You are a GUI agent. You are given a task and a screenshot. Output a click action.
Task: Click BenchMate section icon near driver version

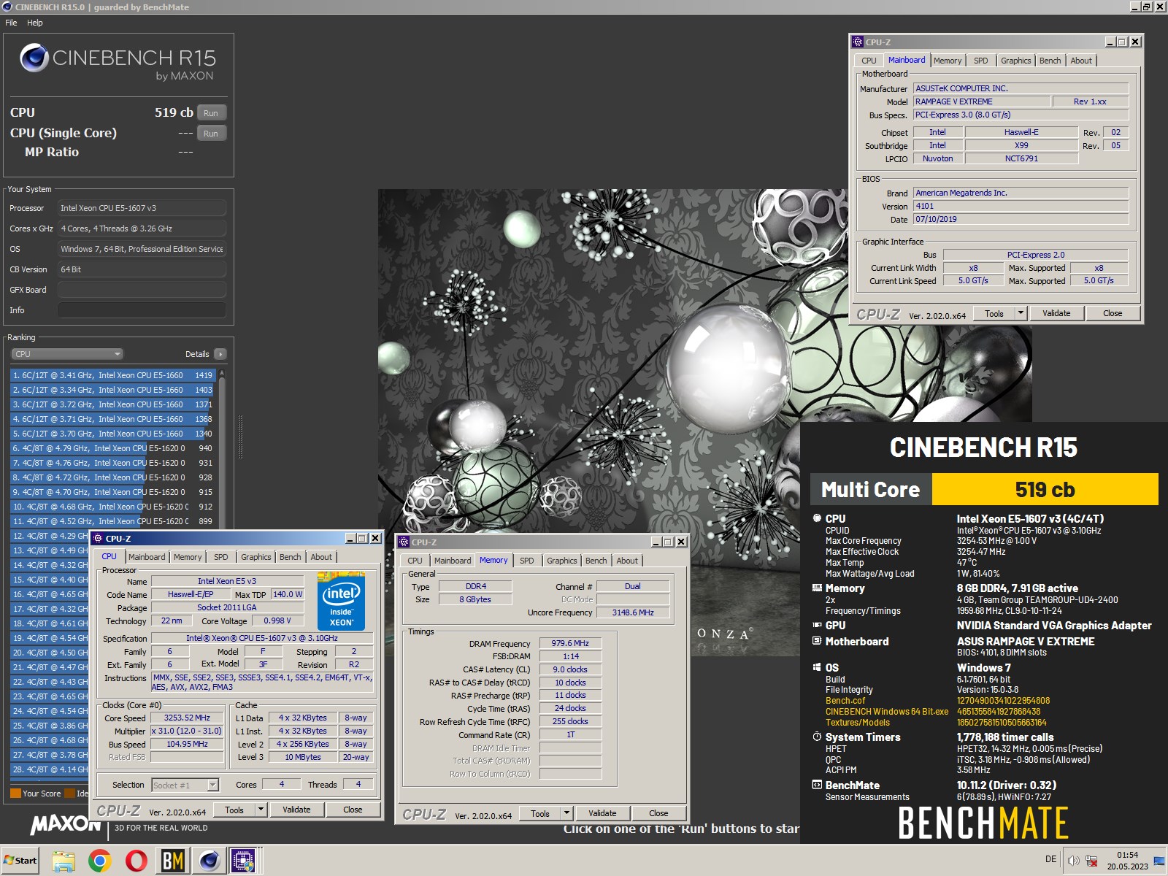coord(817,785)
